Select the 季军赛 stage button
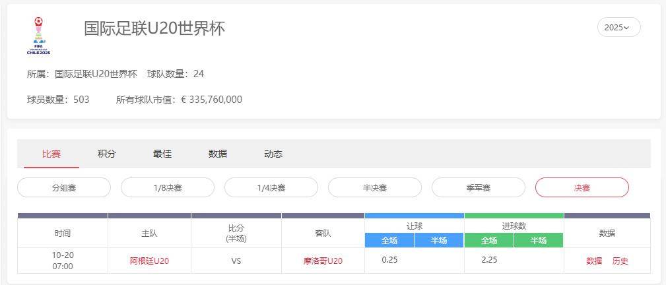Screen dimensions: 666x285 (x=479, y=187)
